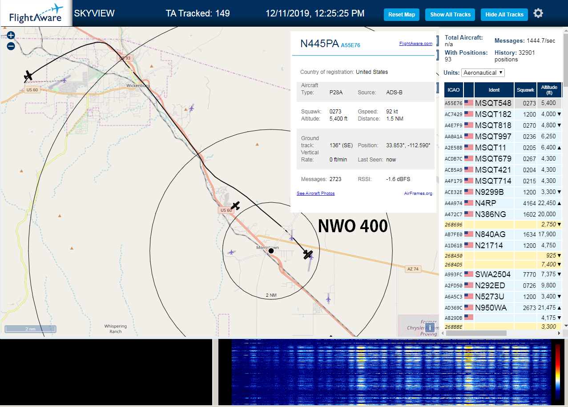Select the black aircraft icon east of Morristown
This screenshot has width=568, height=407.
pyautogui.click(x=308, y=254)
